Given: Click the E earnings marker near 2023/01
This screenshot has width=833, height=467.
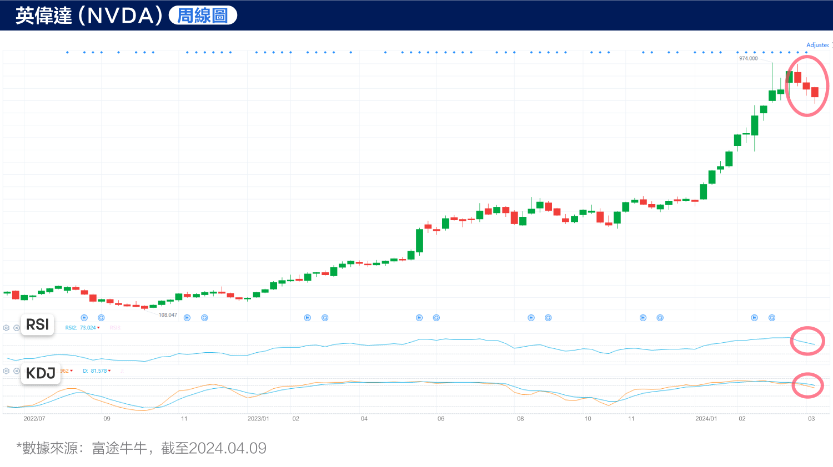Looking at the screenshot, I should coord(306,317).
